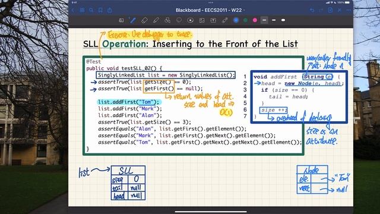
Task: Tap 'public void testSLL_02() {' line
Action: coord(124,68)
